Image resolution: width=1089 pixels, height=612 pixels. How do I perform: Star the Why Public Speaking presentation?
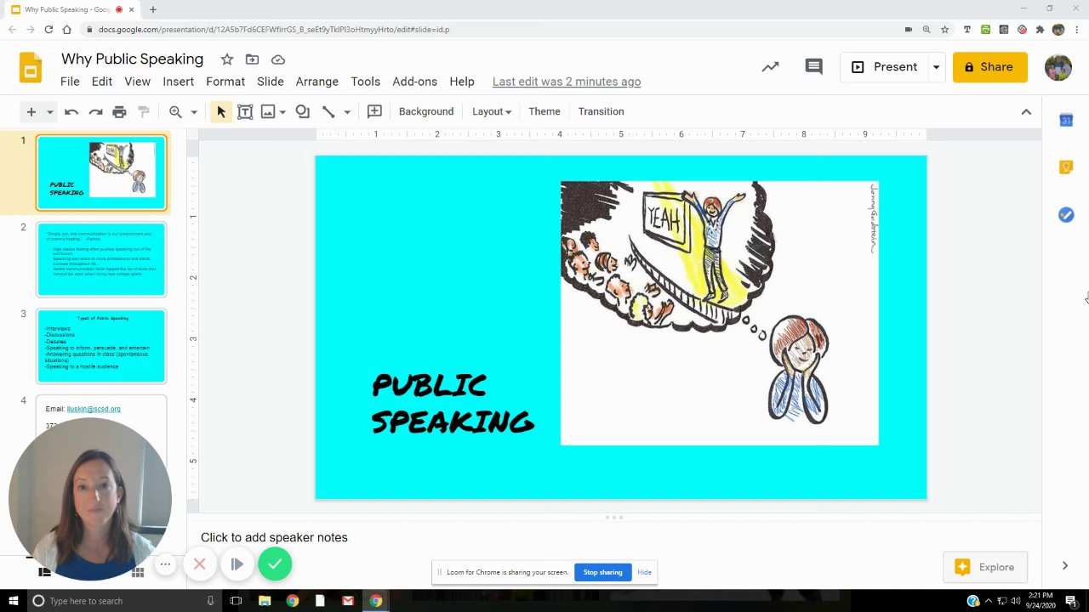pos(227,59)
